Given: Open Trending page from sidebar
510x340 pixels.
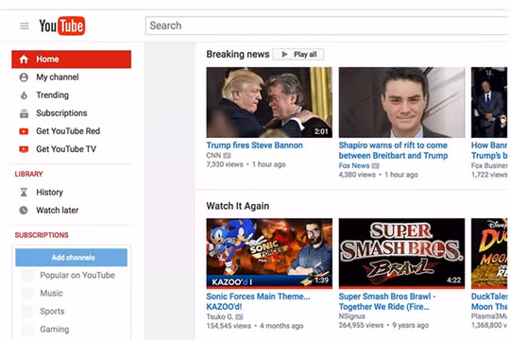Looking at the screenshot, I should (x=71, y=95).
